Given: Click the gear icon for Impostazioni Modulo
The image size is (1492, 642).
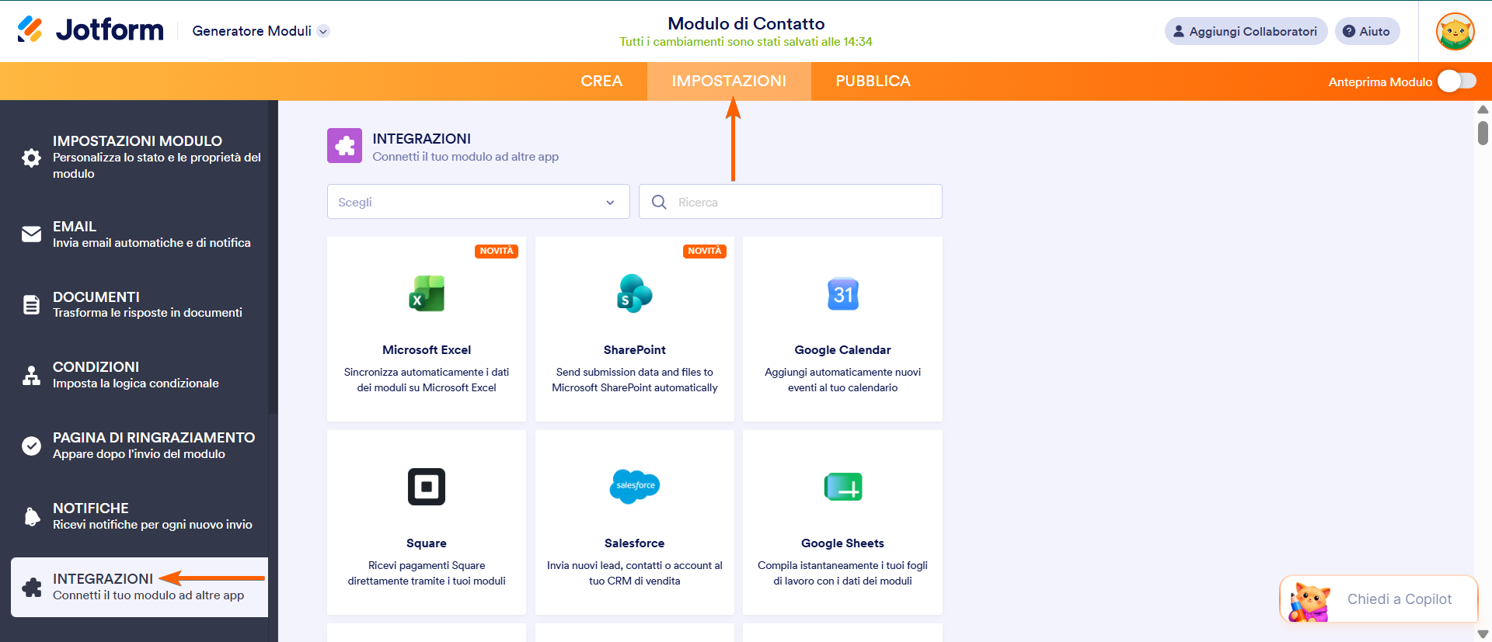Looking at the screenshot, I should pyautogui.click(x=31, y=158).
